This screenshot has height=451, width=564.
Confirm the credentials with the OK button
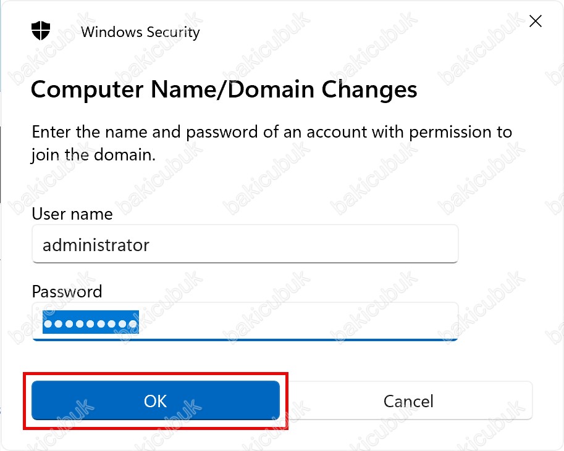point(156,400)
